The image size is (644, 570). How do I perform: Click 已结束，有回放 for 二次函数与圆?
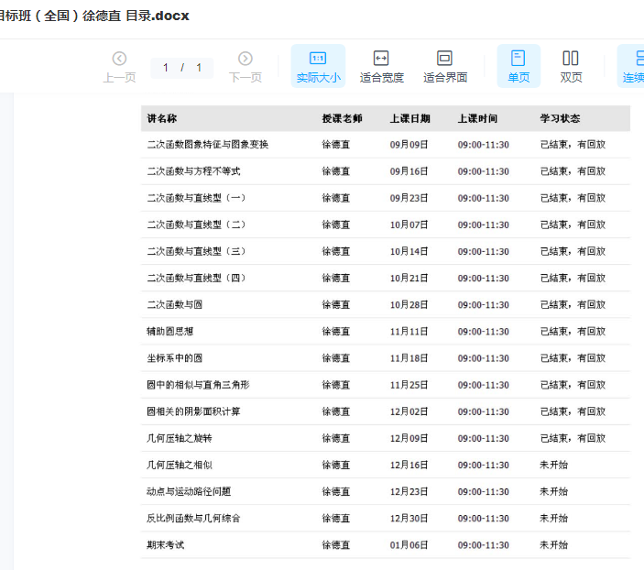pos(573,305)
